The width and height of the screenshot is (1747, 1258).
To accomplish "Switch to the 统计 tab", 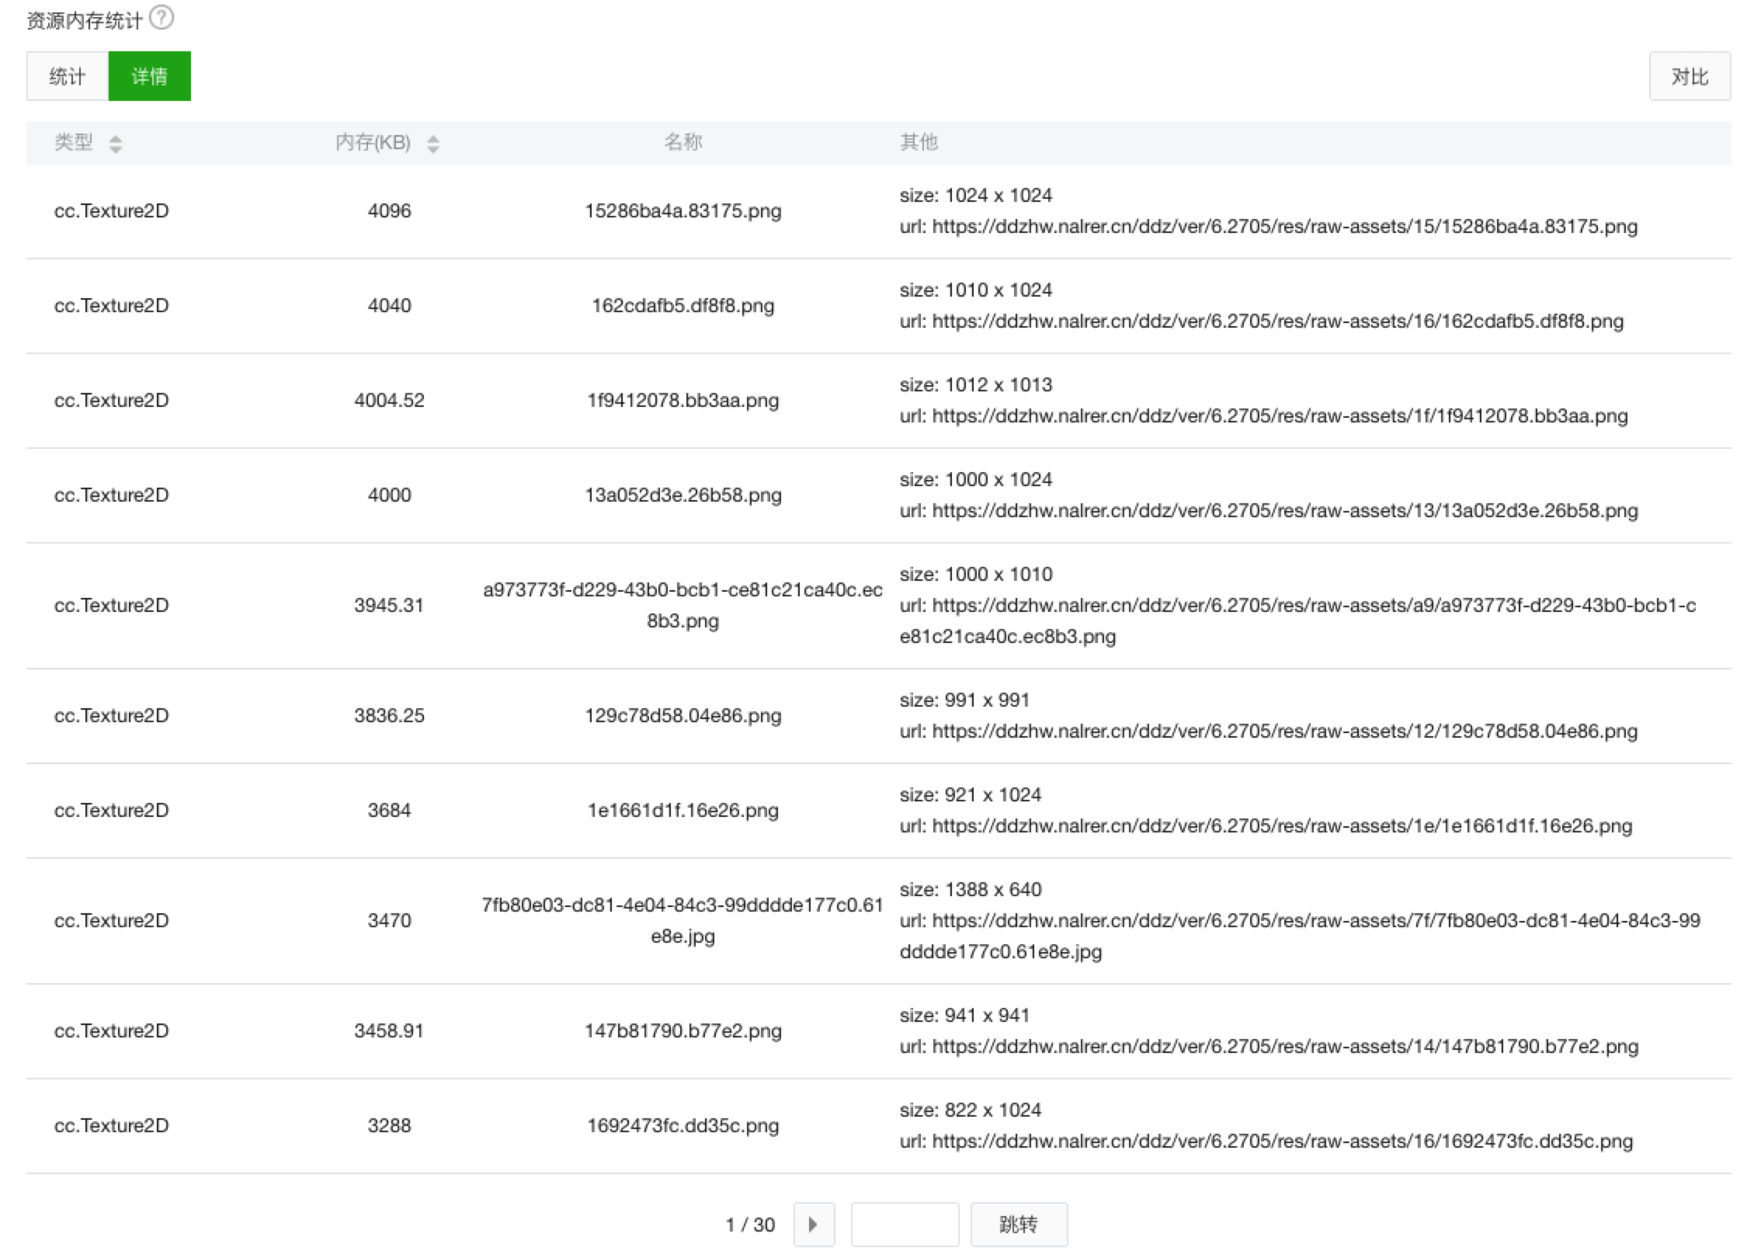I will pos(68,76).
